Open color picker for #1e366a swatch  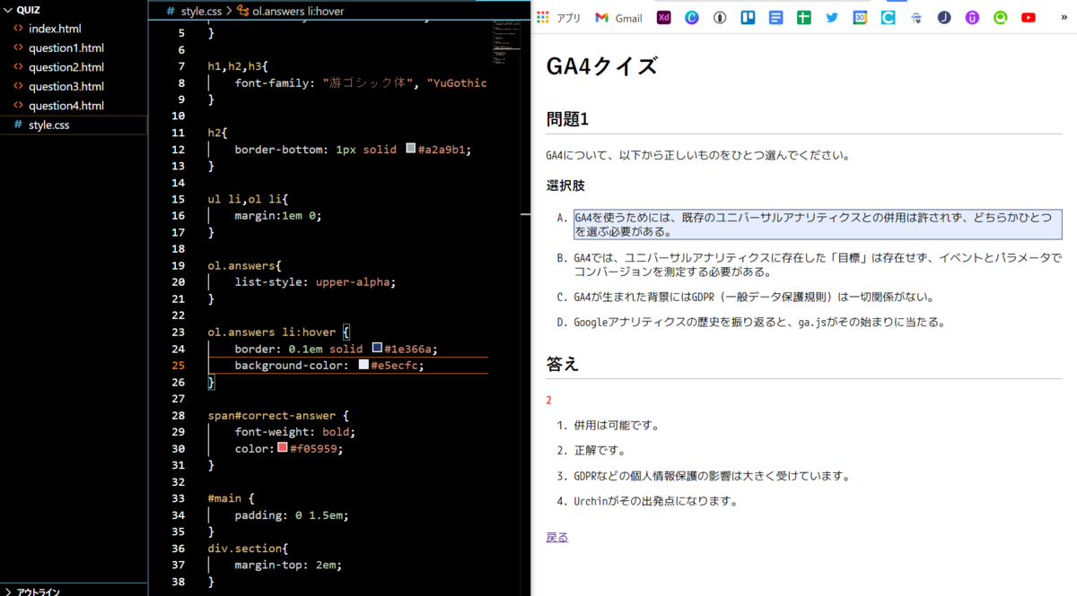tap(377, 348)
